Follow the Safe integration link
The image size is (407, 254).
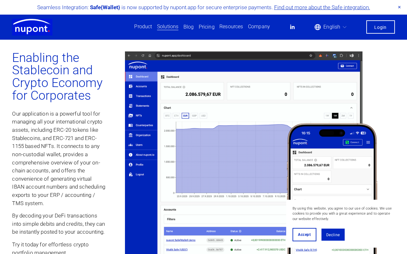(x=322, y=7)
